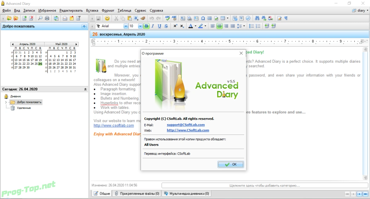Go to the previous month in calendar

click(13, 44)
